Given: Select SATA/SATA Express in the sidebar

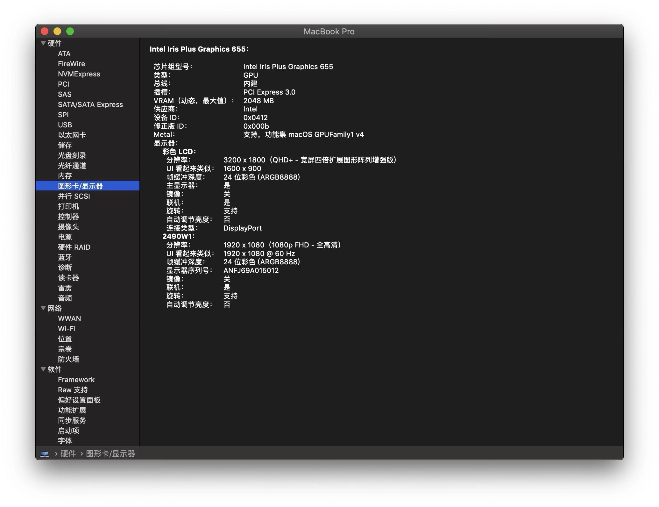Looking at the screenshot, I should (x=90, y=104).
